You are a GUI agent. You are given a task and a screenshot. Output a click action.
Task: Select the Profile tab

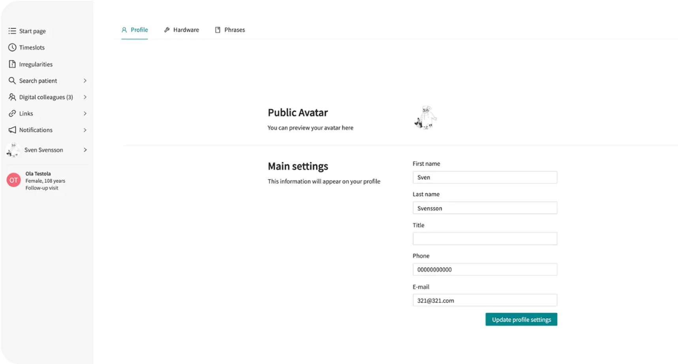click(135, 30)
